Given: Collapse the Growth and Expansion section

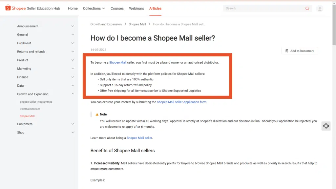Looking at the screenshot, I should point(73,94).
